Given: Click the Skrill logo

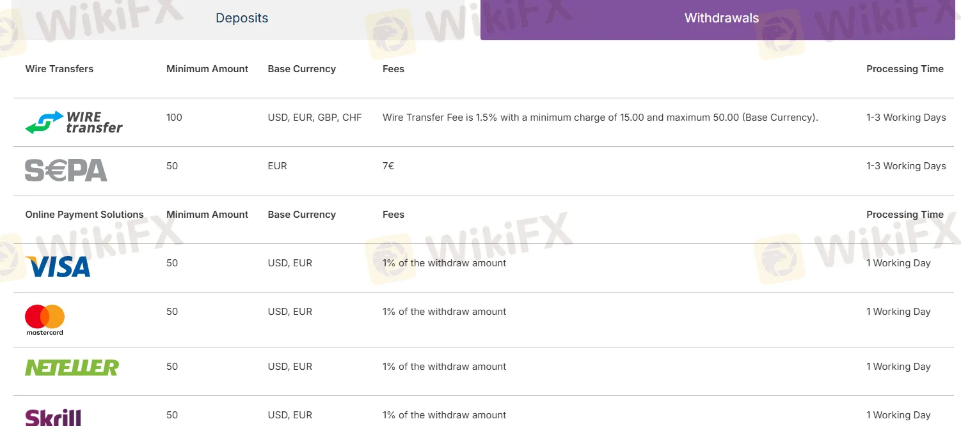Looking at the screenshot, I should click(x=53, y=417).
